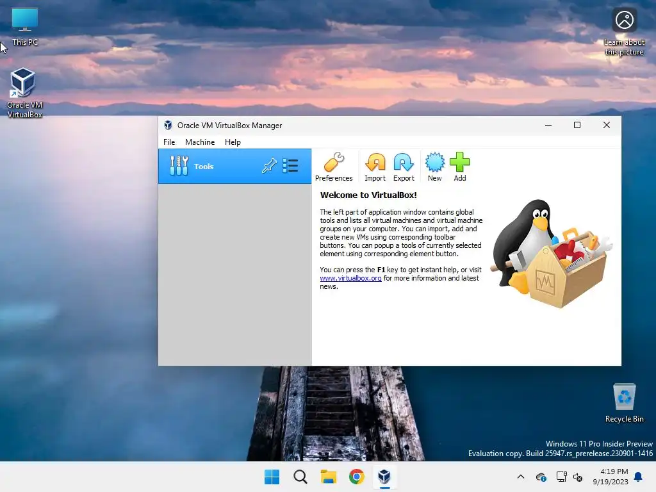Open the Help menu
Viewport: 656px width, 492px height.
(x=233, y=142)
